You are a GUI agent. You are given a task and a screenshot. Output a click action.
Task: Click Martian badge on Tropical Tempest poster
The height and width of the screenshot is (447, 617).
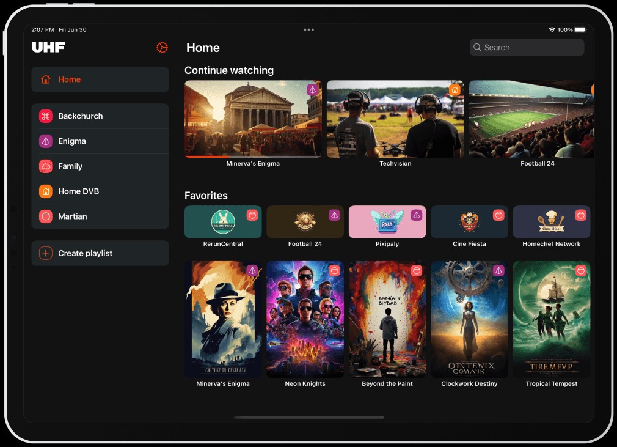[x=581, y=270]
